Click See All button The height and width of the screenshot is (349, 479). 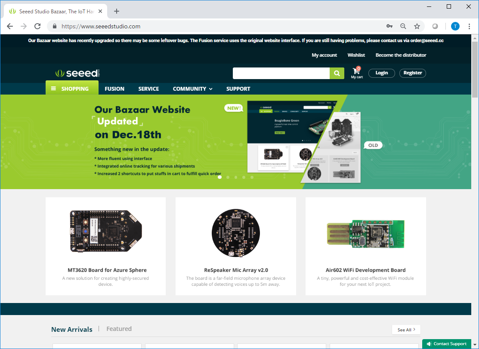406,330
